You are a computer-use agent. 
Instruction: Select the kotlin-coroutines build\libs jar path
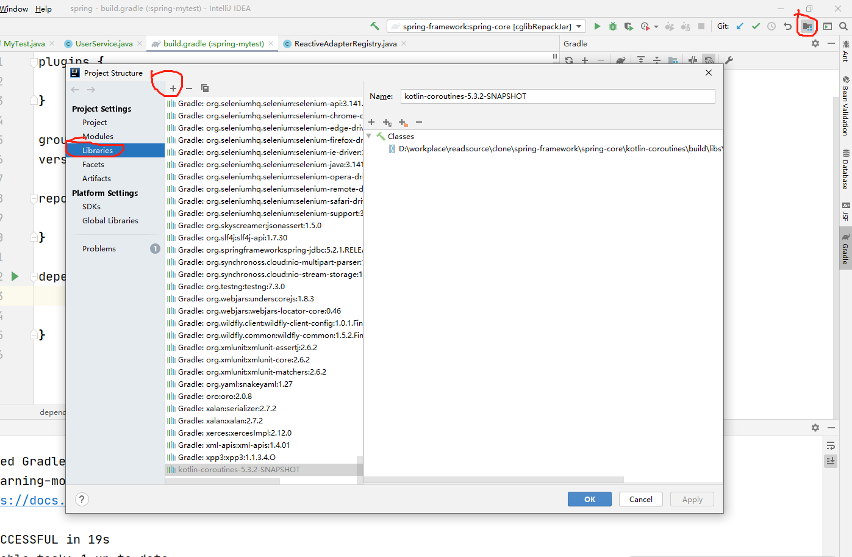[x=555, y=149]
